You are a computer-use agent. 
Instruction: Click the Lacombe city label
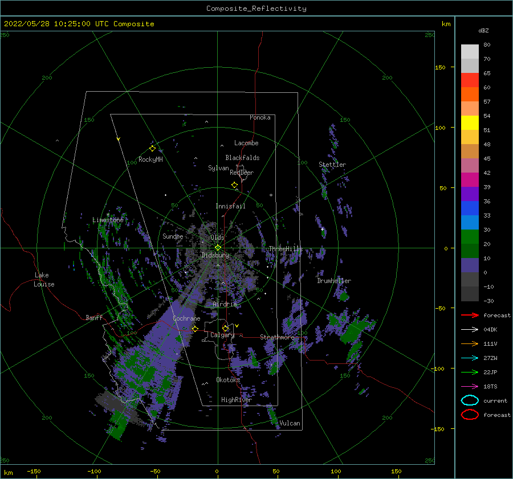click(x=246, y=143)
